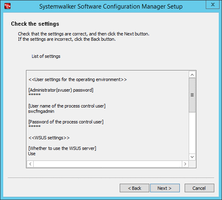
Task: Click the vertical scrollbar thumb grip
Action: pyautogui.click(x=192, y=95)
